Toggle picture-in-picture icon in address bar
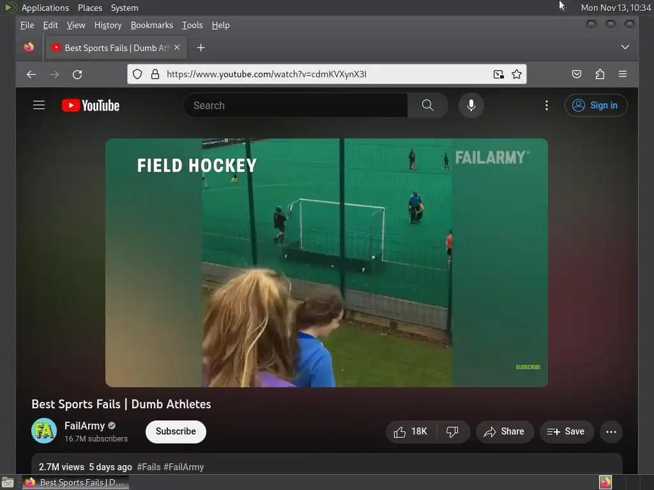 point(498,74)
